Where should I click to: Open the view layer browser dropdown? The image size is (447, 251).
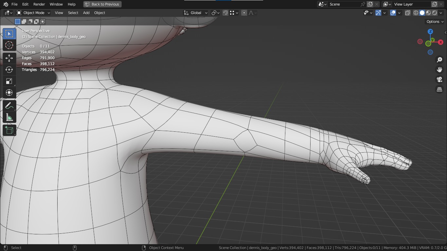click(387, 4)
